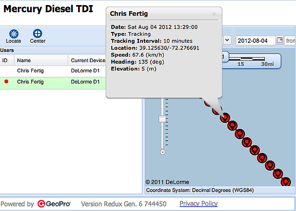This screenshot has width=296, height=211.
Task: Click the last map marker at bottom right
Action: pyautogui.click(x=286, y=182)
